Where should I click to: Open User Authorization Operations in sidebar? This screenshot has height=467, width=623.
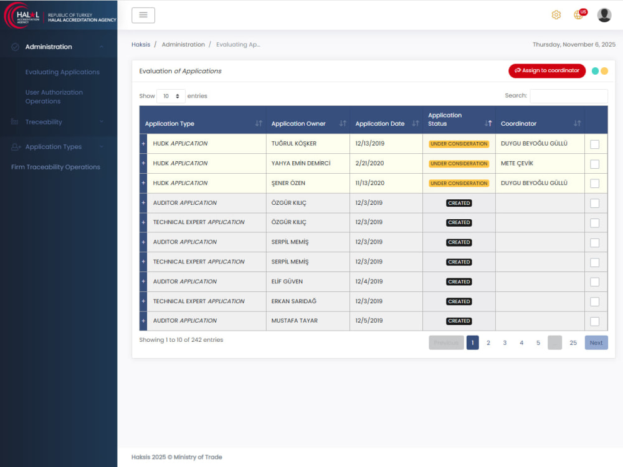coord(54,97)
